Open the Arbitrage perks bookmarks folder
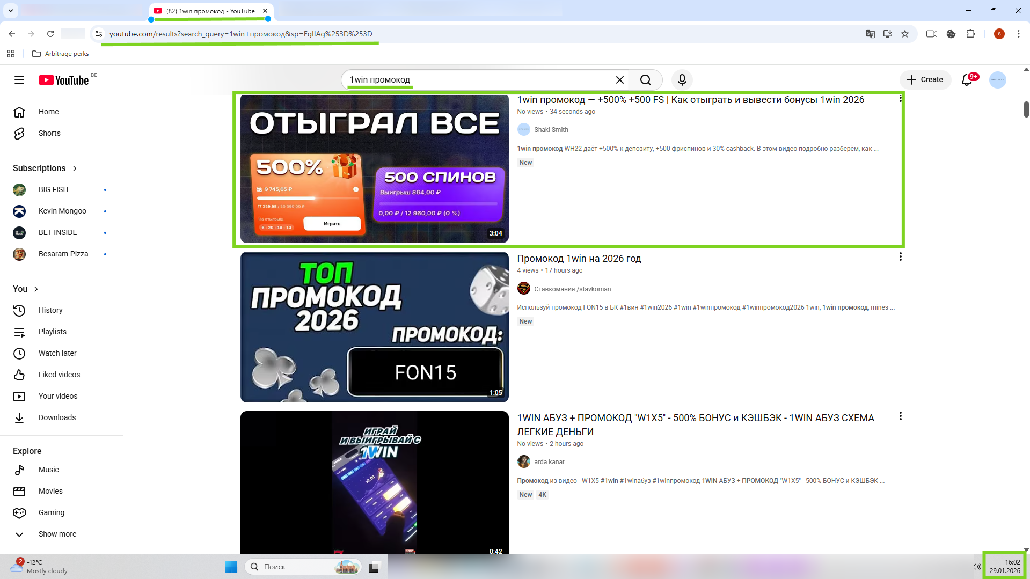The width and height of the screenshot is (1030, 579). 61,54
